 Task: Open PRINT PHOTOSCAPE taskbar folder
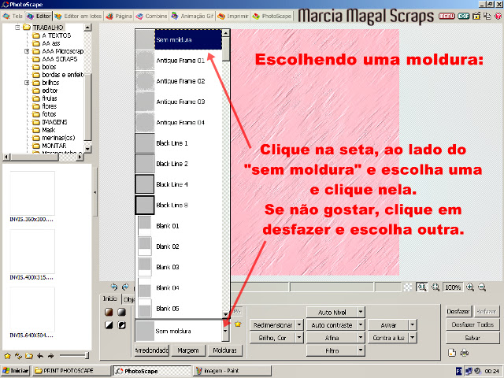[x=72, y=371]
